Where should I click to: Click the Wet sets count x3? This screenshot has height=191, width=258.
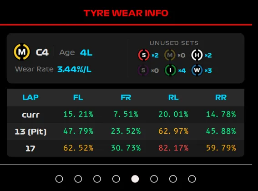[208, 71]
